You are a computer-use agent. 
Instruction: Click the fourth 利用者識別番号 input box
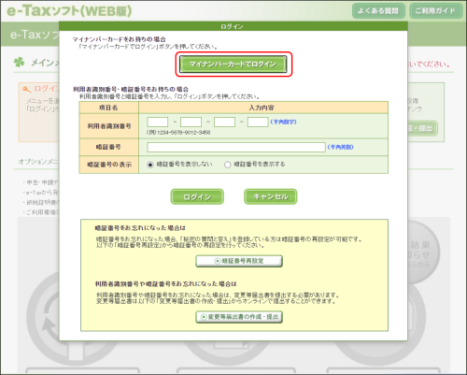[258, 122]
